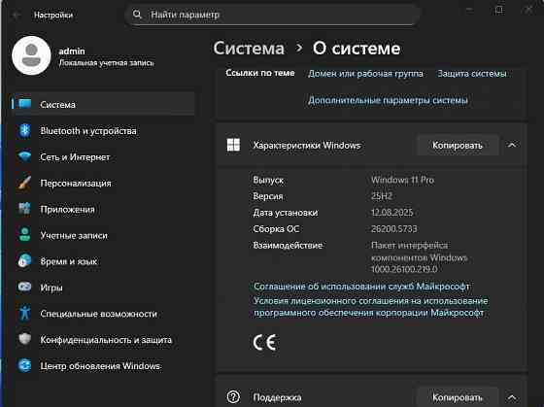Open Сеть и Интернет settings
544x407 pixels.
coord(103,156)
